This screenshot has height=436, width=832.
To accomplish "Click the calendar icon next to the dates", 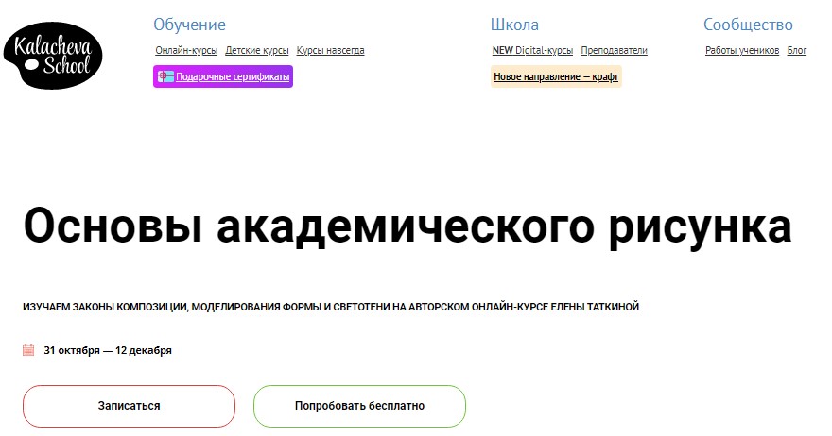I will click(28, 350).
